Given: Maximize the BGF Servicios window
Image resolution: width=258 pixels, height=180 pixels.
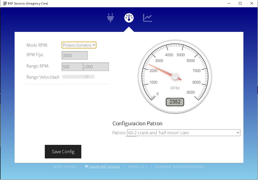Looking at the screenshot, I should 240,4.
